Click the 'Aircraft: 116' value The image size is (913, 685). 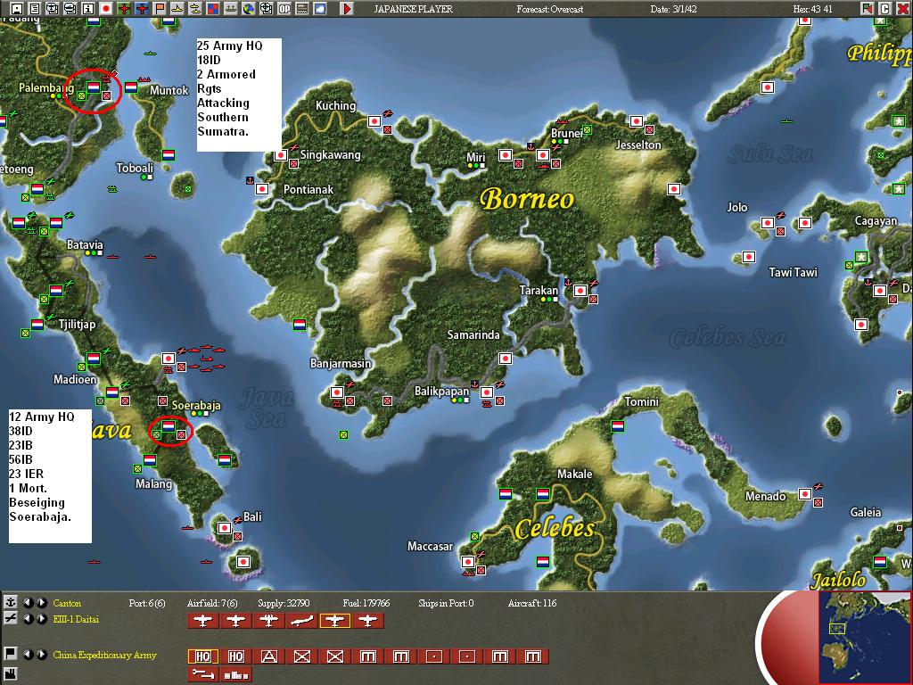531,603
